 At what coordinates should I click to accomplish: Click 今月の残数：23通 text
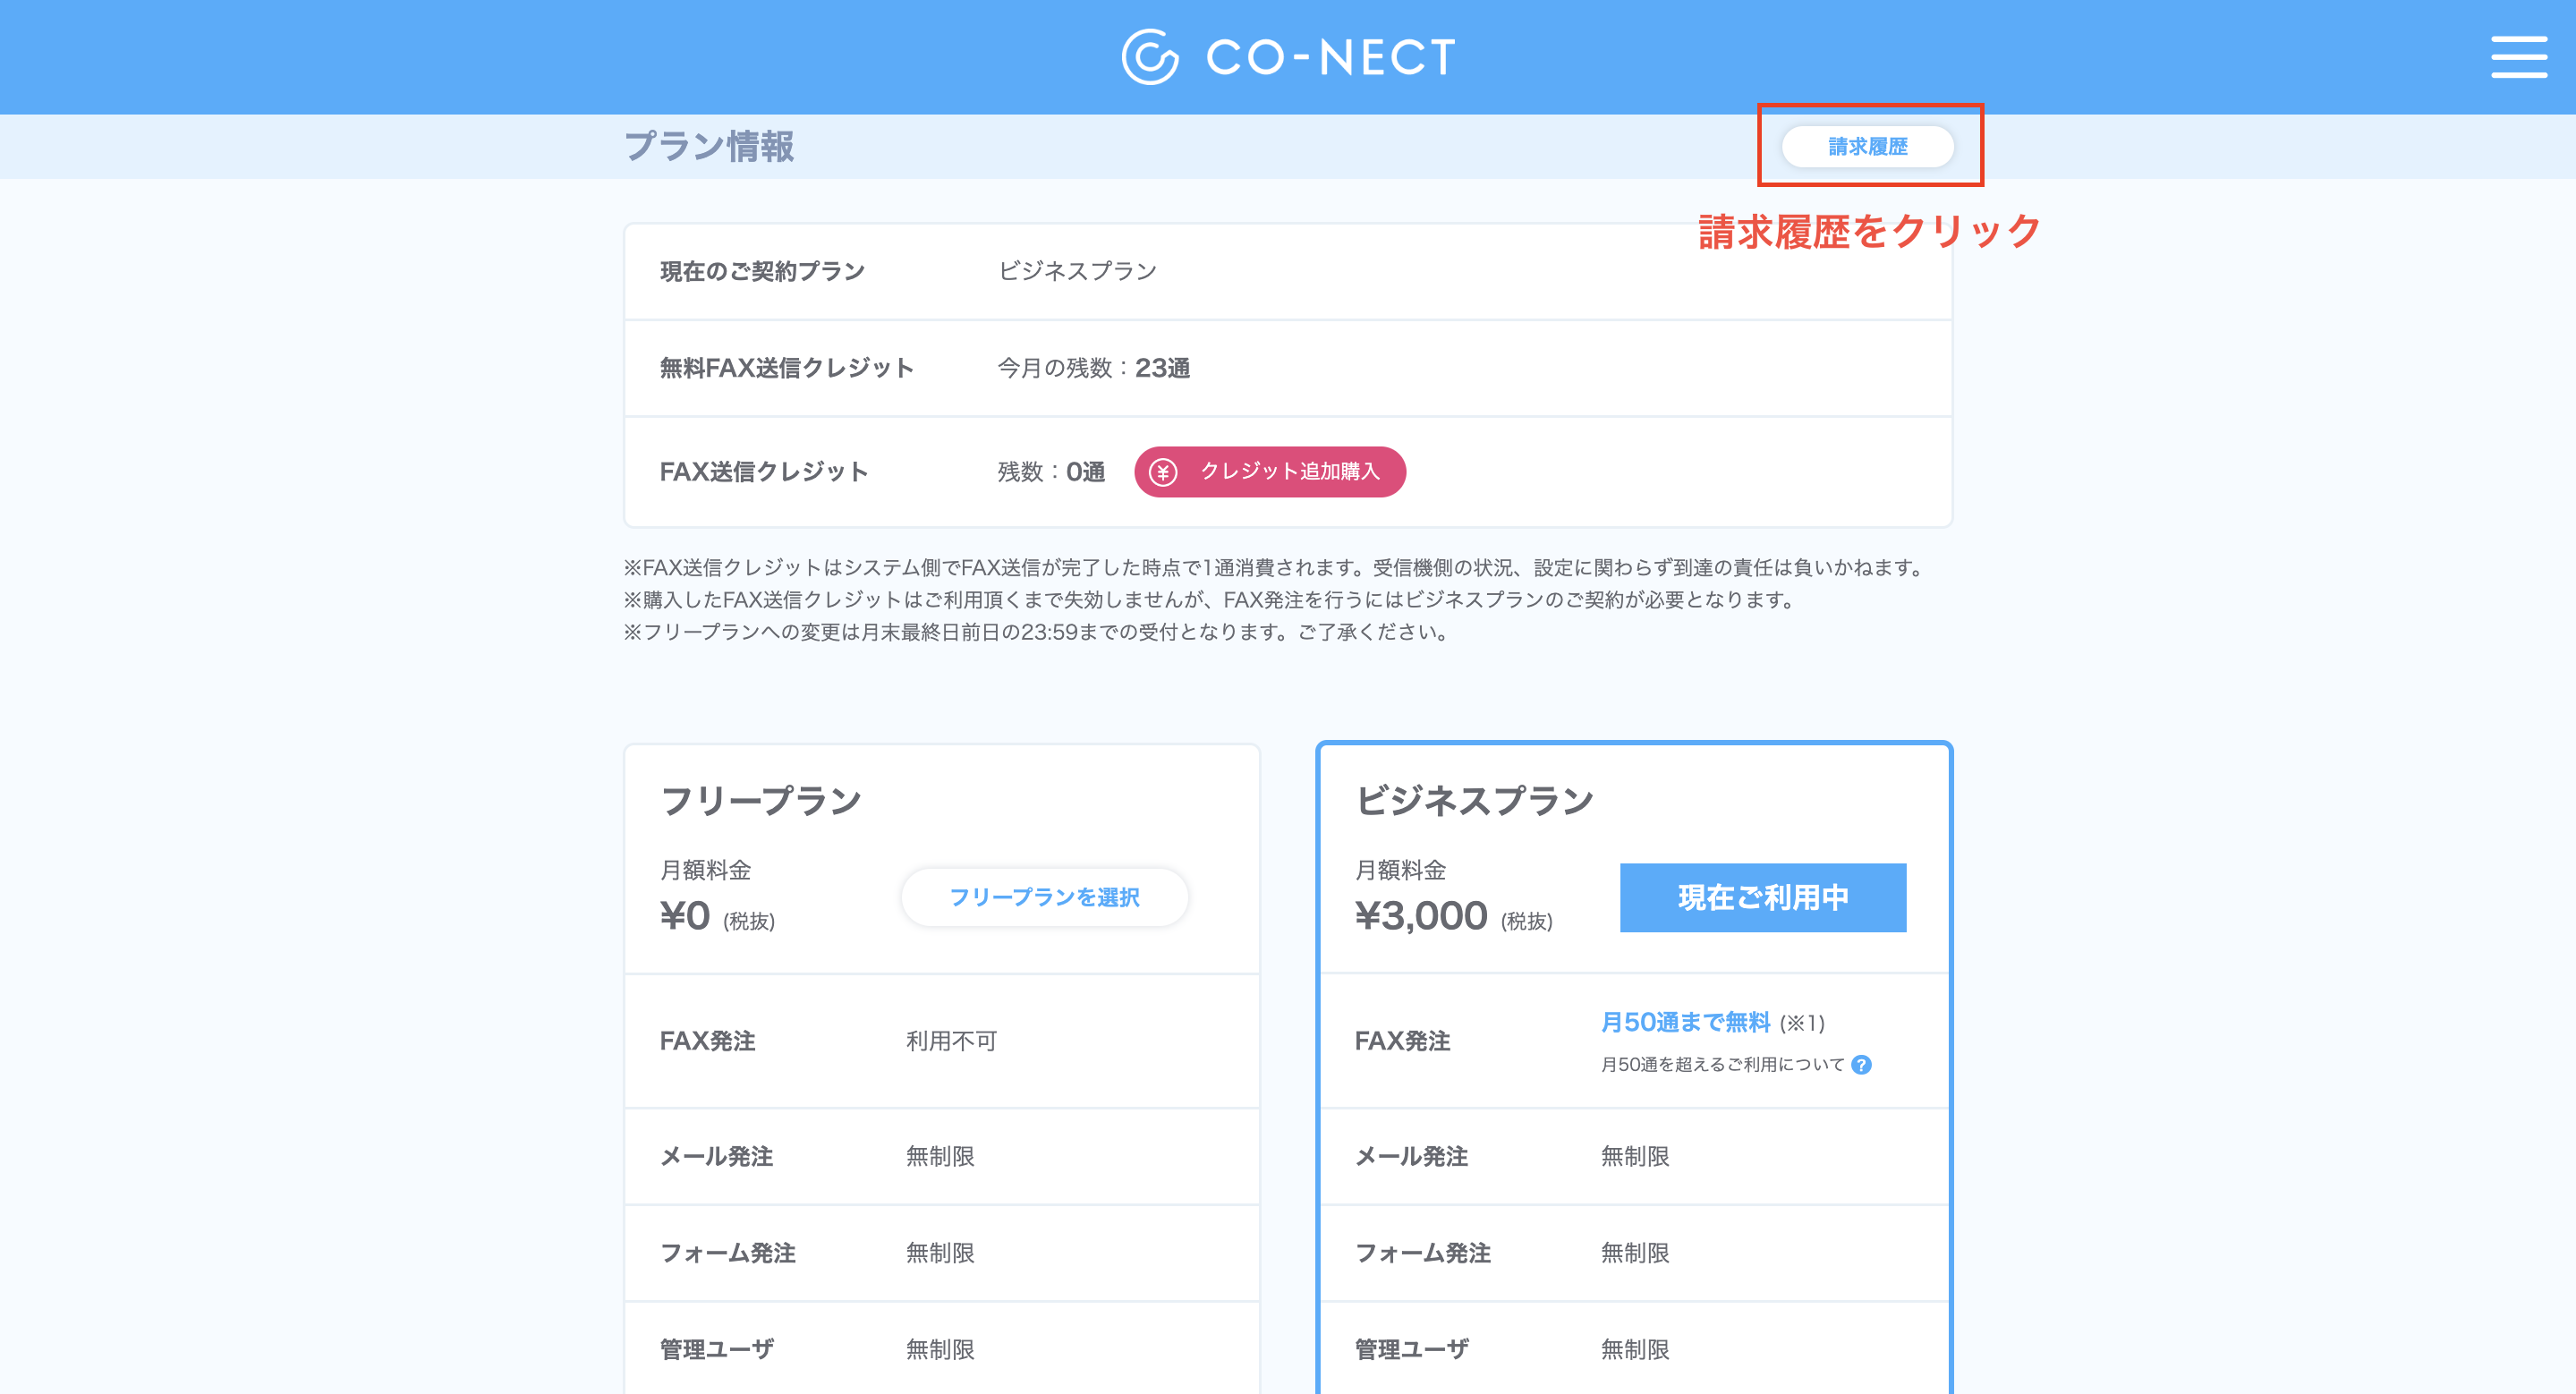1093,368
